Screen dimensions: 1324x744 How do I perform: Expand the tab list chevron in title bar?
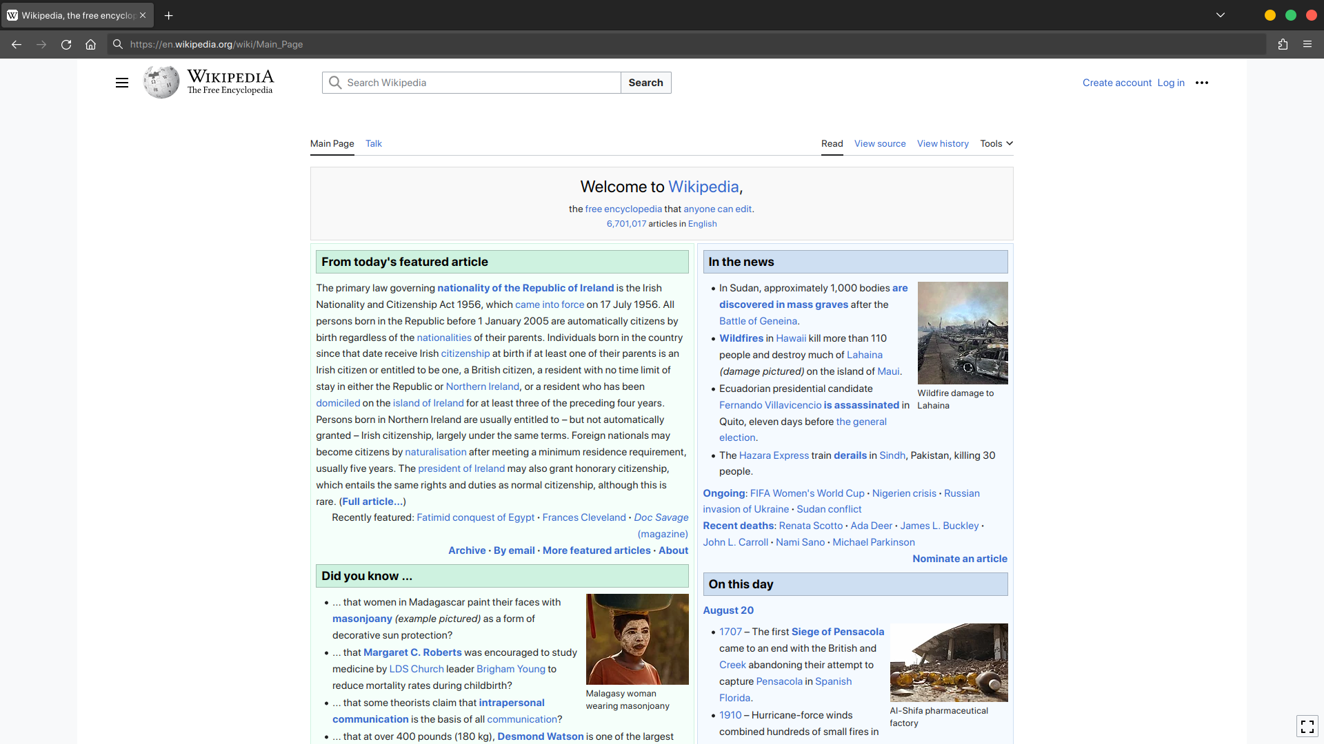click(x=1221, y=15)
